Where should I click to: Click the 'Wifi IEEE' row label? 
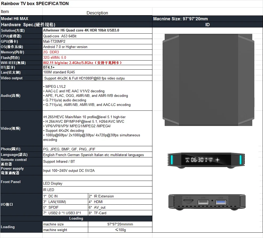point(21,63)
